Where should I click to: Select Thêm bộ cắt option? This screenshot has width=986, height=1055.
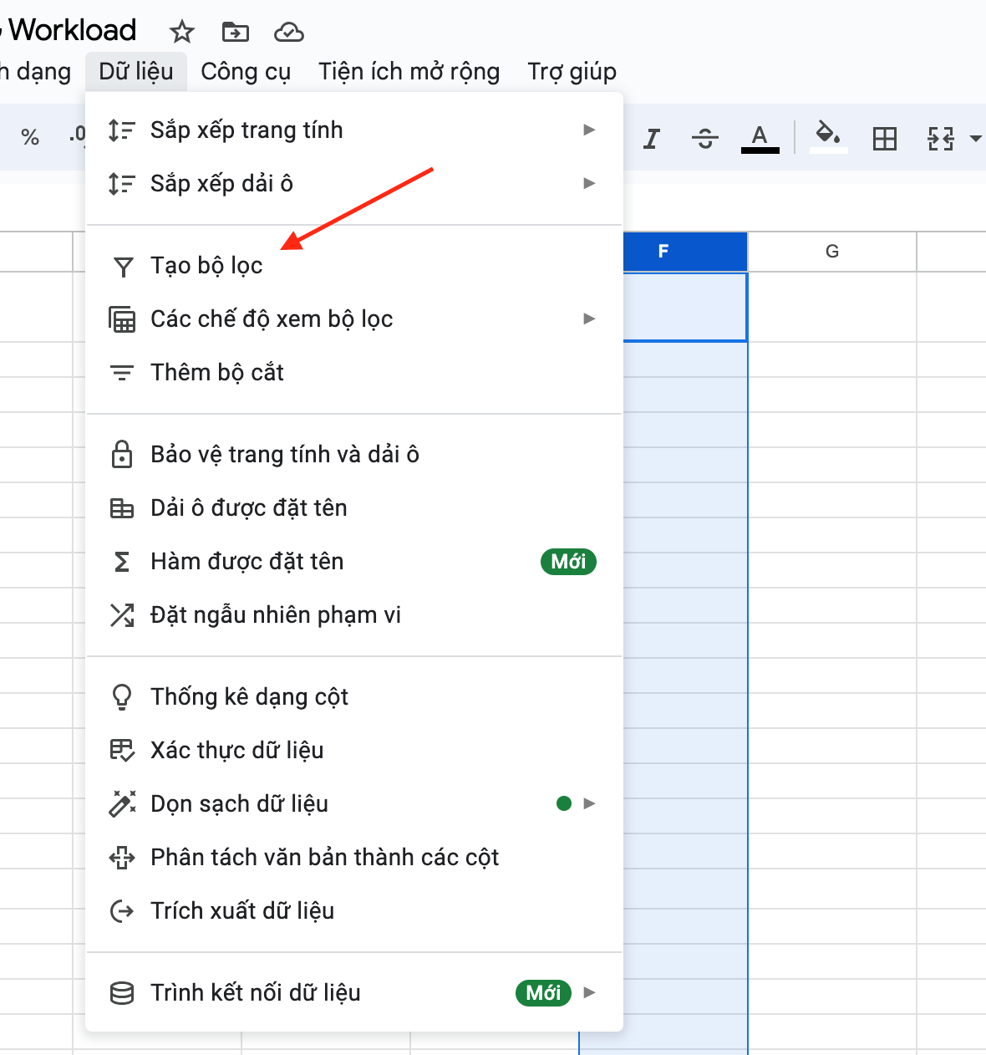217,372
